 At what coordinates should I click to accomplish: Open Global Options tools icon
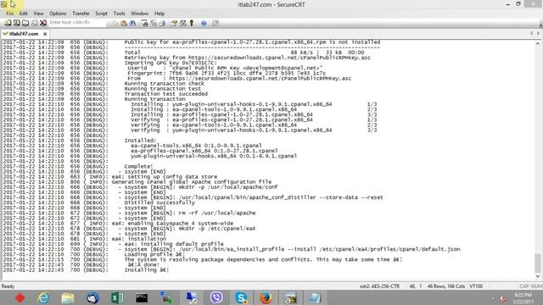183,23
